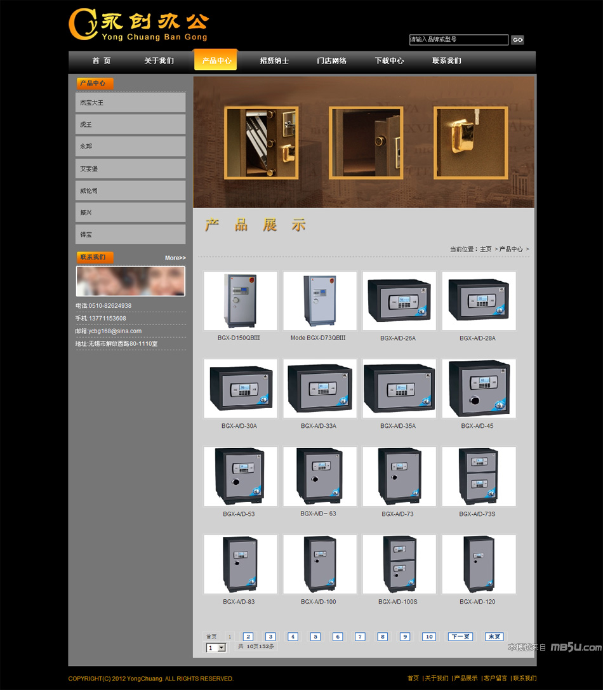
Task: Click the product search input field
Action: [x=458, y=39]
